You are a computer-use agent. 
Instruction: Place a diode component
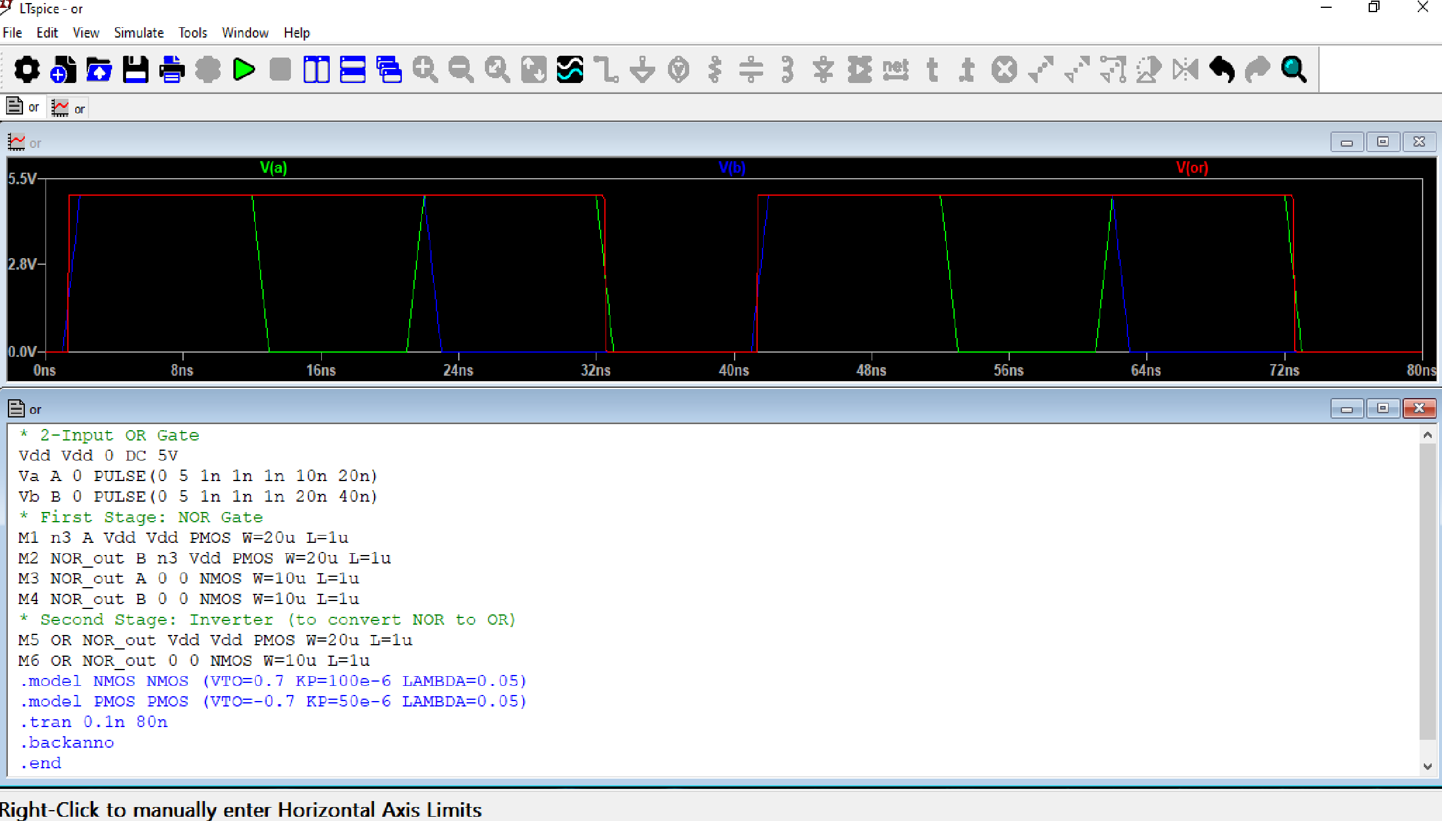click(x=823, y=70)
